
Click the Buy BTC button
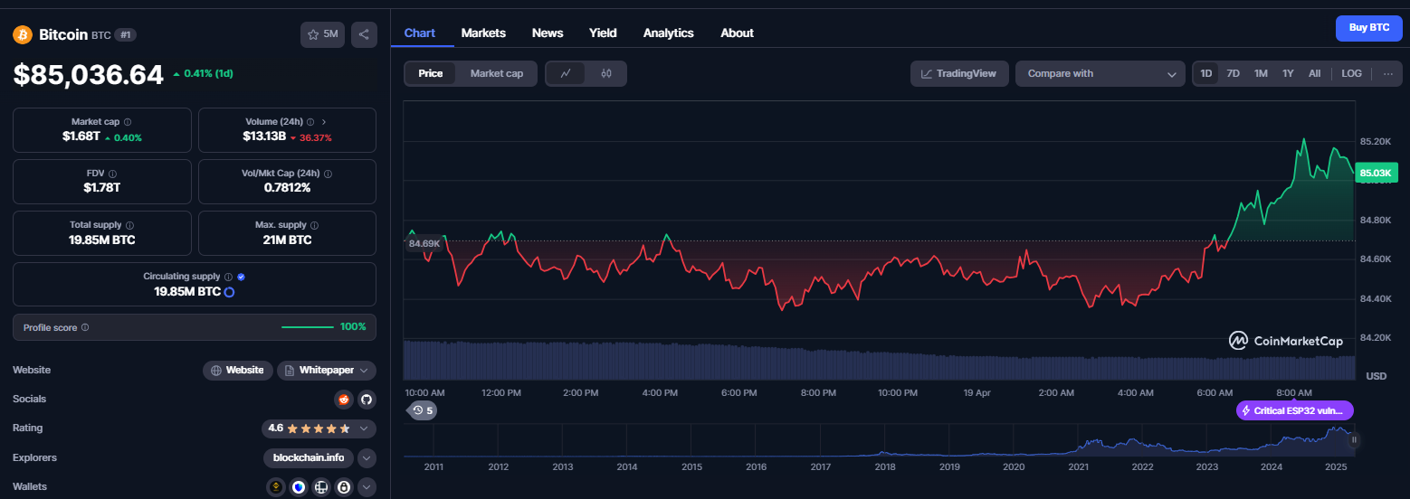(1369, 28)
